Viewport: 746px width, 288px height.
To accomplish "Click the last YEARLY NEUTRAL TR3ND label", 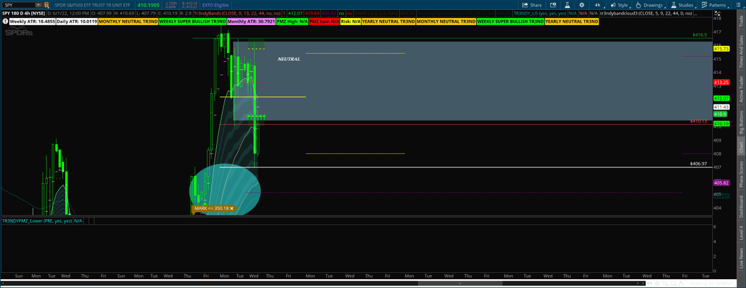I will point(572,21).
